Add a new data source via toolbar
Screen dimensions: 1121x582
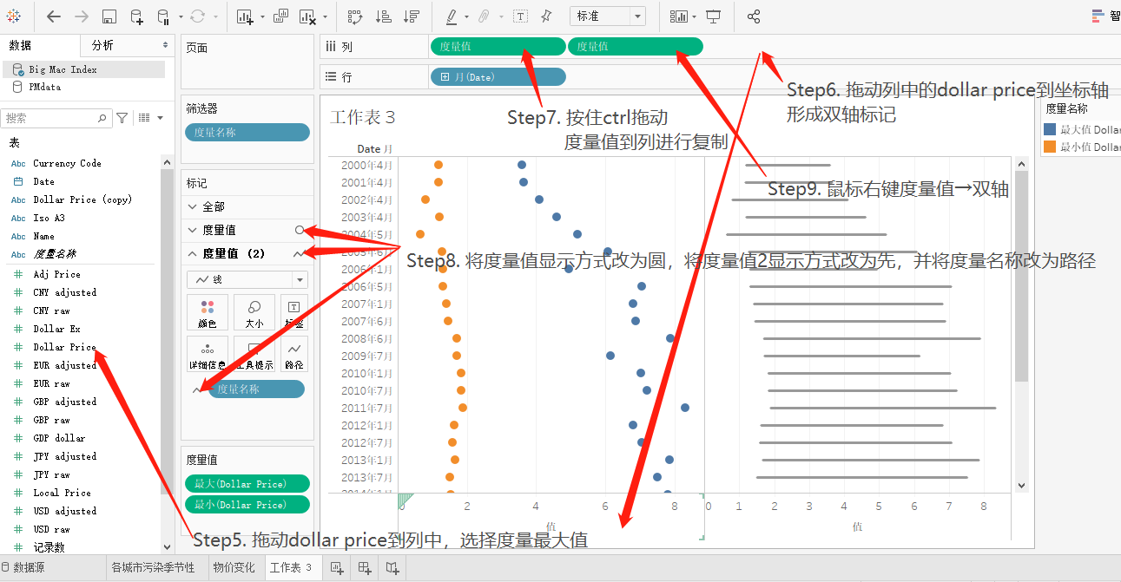click(136, 16)
